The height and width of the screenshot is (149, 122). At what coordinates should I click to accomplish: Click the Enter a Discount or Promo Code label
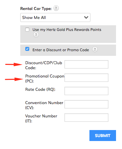pyautogui.click(x=61, y=50)
